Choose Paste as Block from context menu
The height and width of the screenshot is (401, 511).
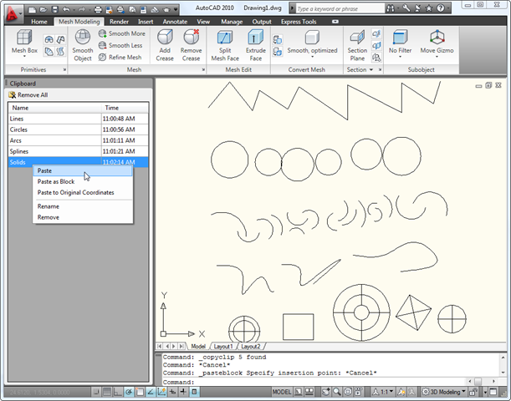[56, 181]
